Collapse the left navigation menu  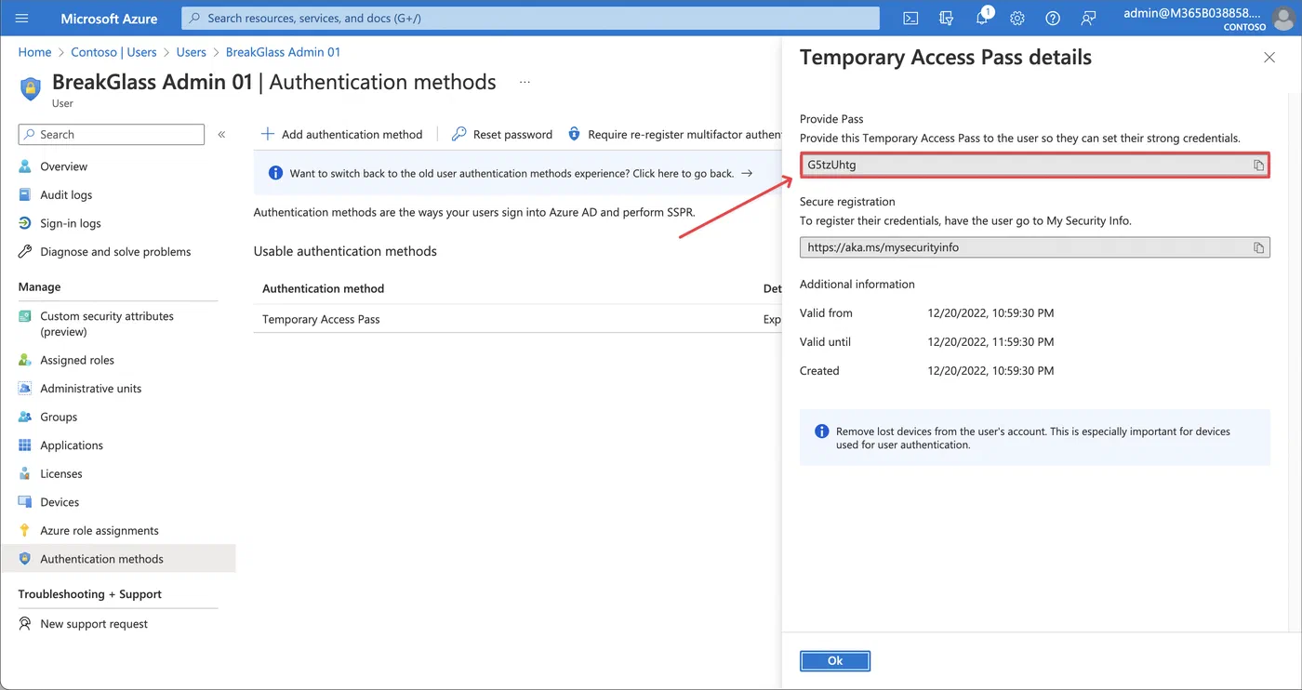click(221, 135)
